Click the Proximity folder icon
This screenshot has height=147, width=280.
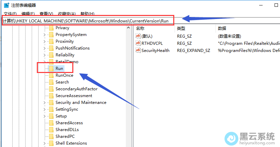pos(51,41)
